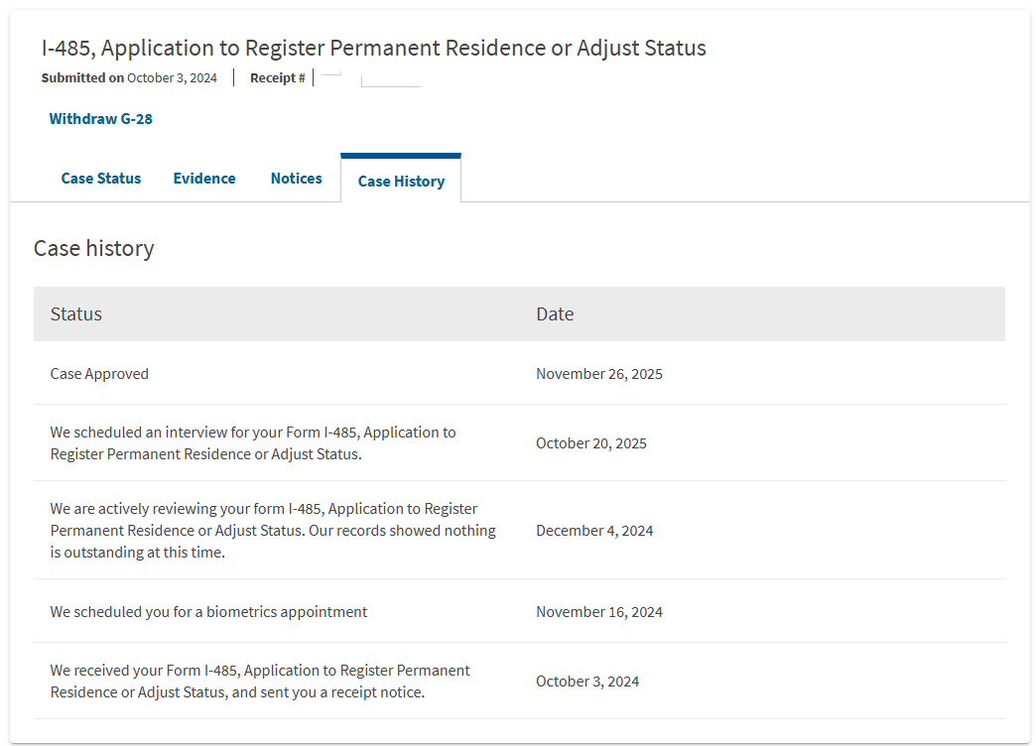Select the biometrics appointment status entry
The width and height of the screenshot is (1036, 746).
tap(208, 612)
